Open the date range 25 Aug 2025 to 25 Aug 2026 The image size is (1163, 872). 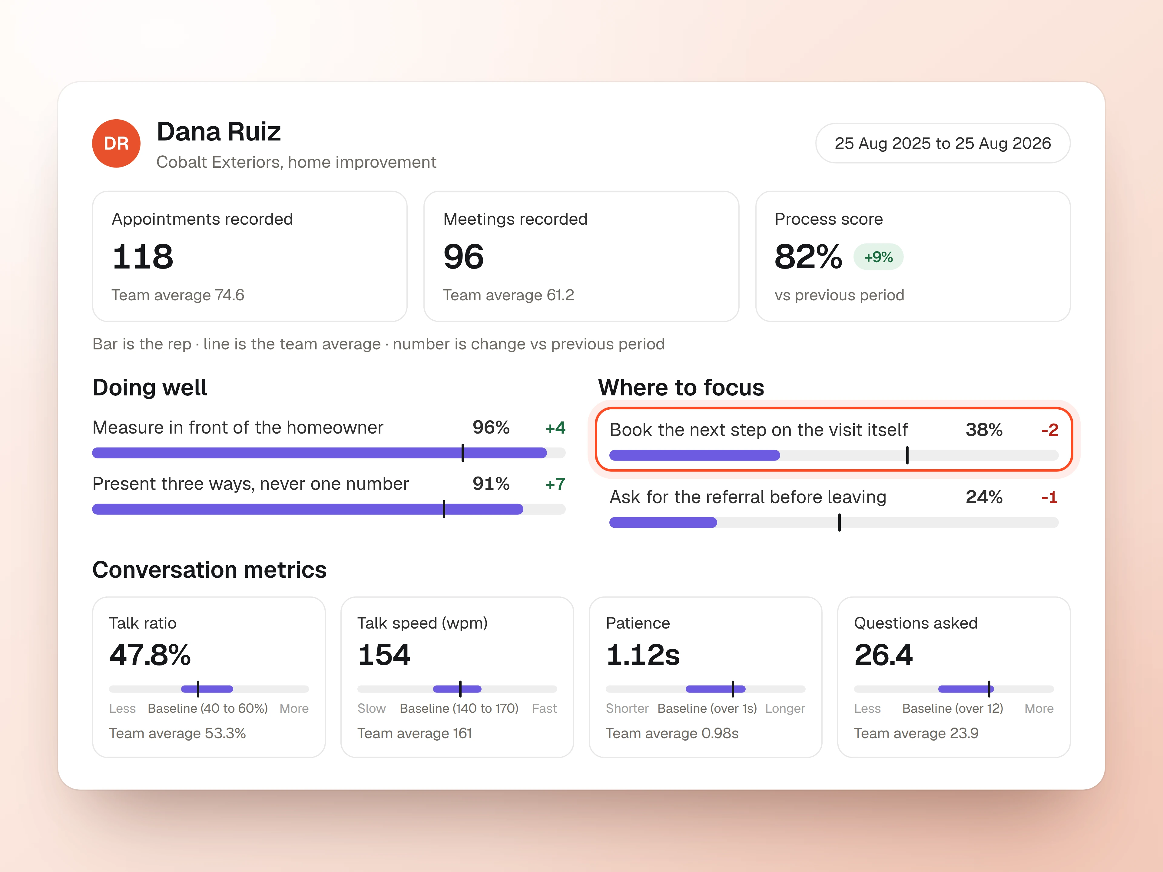(942, 144)
